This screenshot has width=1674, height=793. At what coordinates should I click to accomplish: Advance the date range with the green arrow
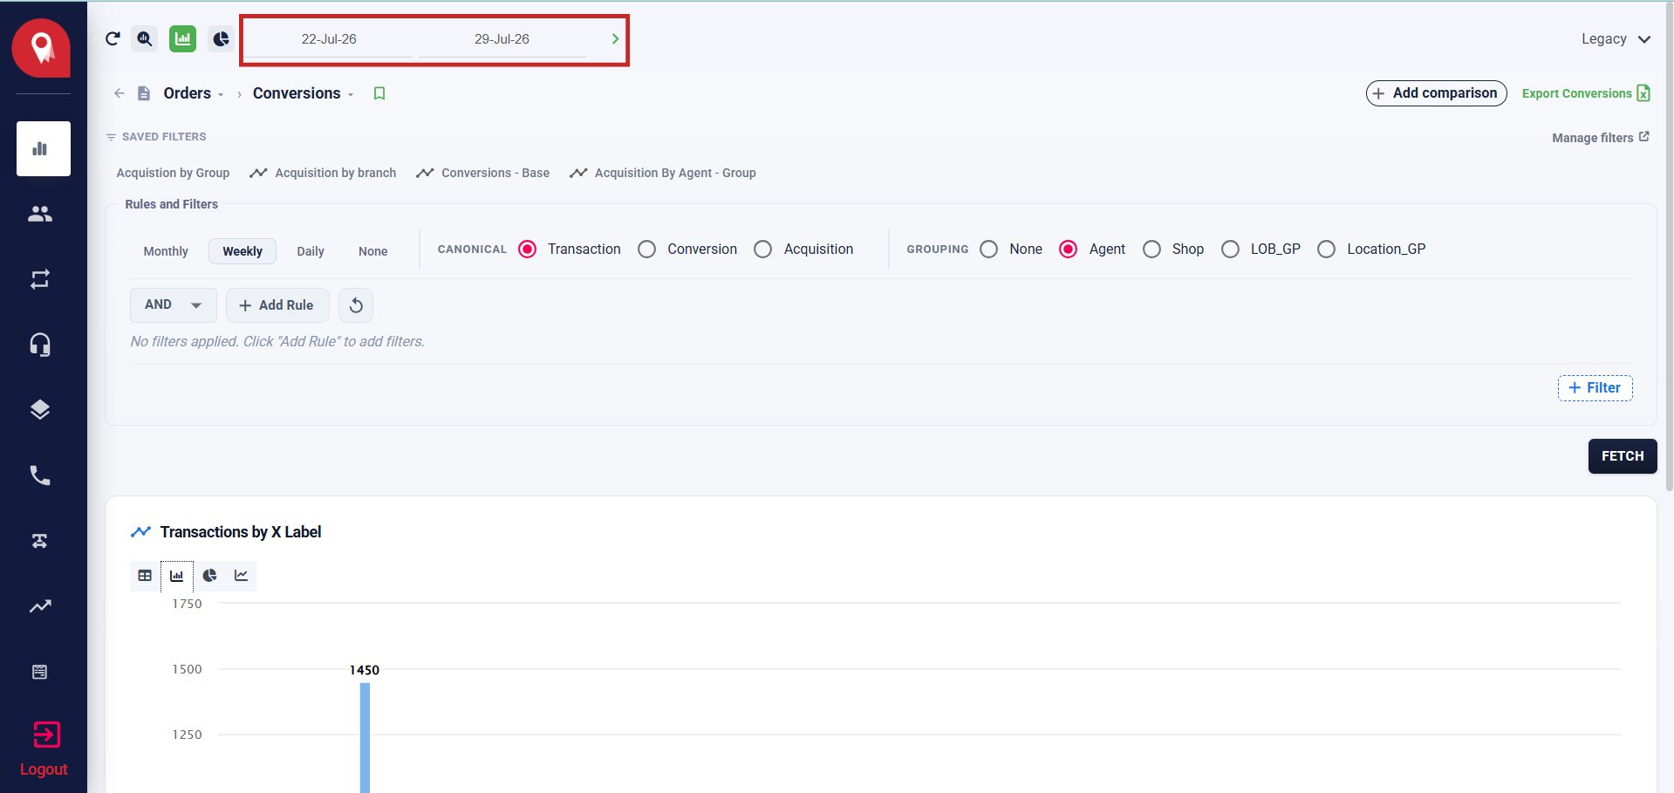[615, 38]
